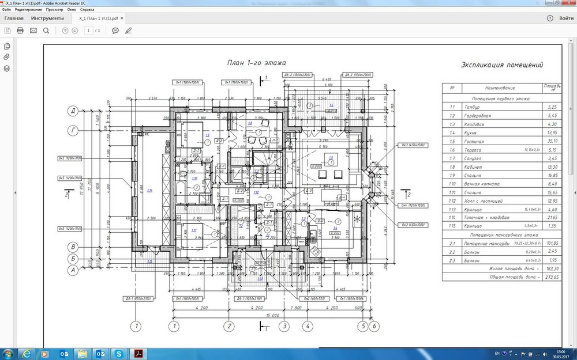Select the Search magnifier icon
This screenshot has height=360, width=577.
pyautogui.click(x=46, y=31)
